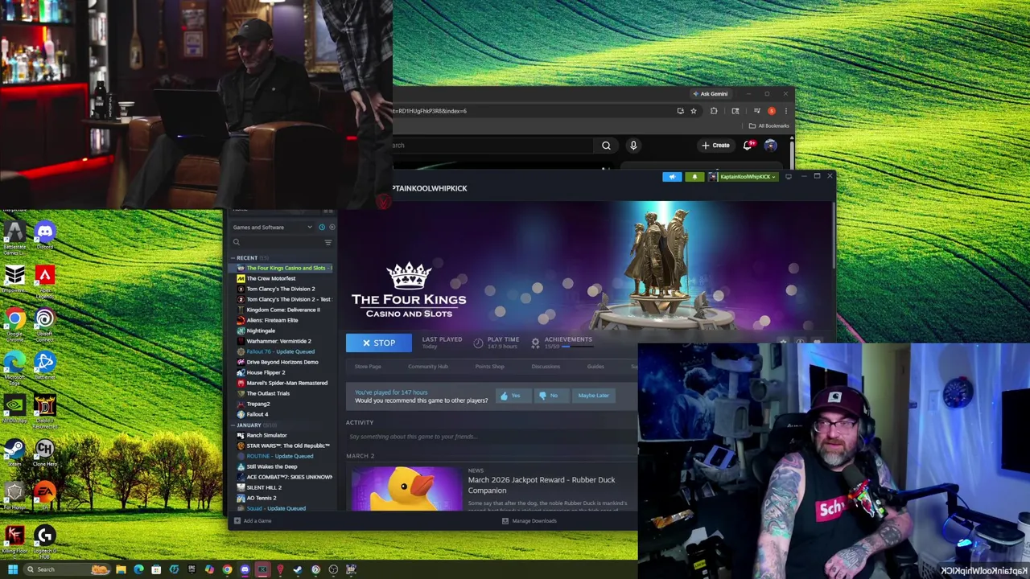Start YouTube voice search microphone
This screenshot has height=579, width=1030.
pos(633,146)
